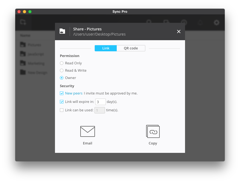Click the add folder icon in main toolbar
240x183 pixels.
[23, 22]
